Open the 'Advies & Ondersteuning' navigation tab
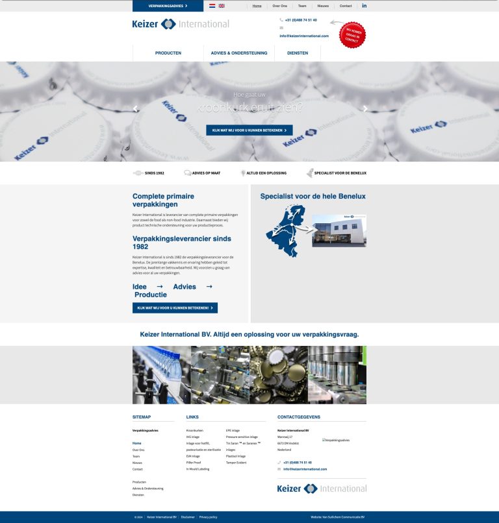Image resolution: width=499 pixels, height=523 pixels. click(x=239, y=53)
